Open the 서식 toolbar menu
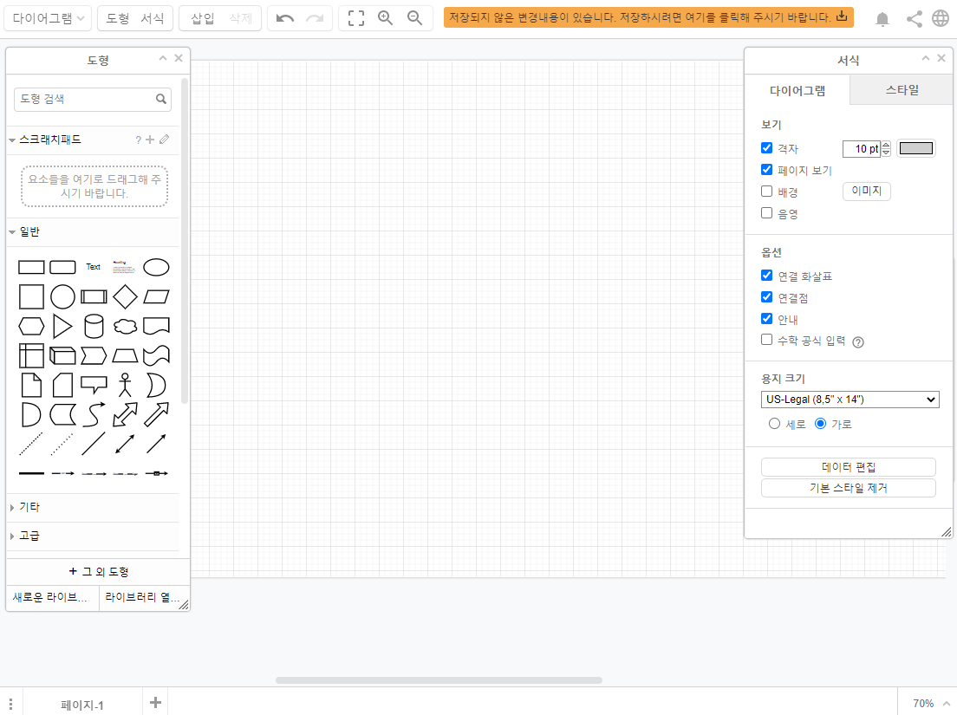The image size is (957, 715). point(152,18)
